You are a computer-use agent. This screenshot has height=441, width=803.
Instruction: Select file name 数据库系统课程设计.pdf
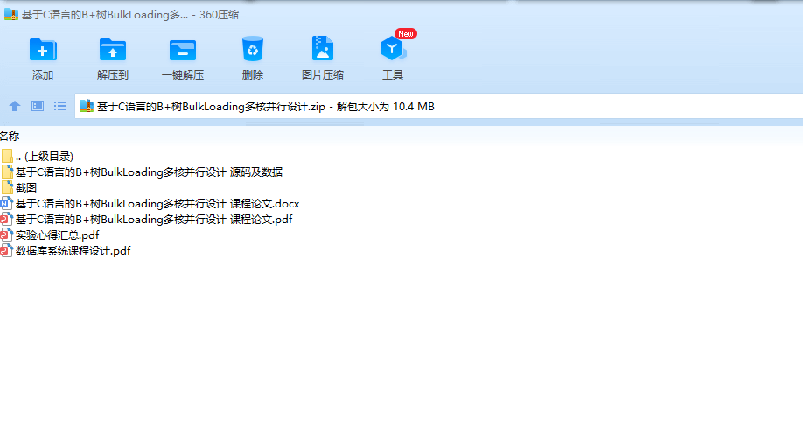tap(73, 251)
